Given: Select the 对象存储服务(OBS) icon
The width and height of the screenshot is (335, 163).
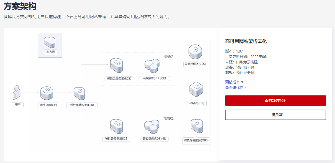Looking at the screenshot, I should click(x=196, y=126).
